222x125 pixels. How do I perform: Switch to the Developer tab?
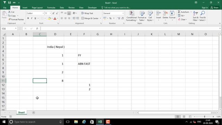tap(92, 8)
